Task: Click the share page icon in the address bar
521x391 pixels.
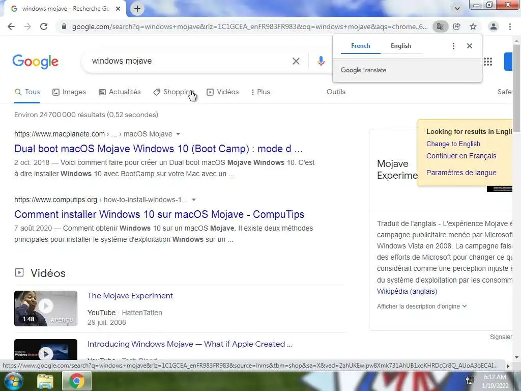Action: click(x=457, y=26)
